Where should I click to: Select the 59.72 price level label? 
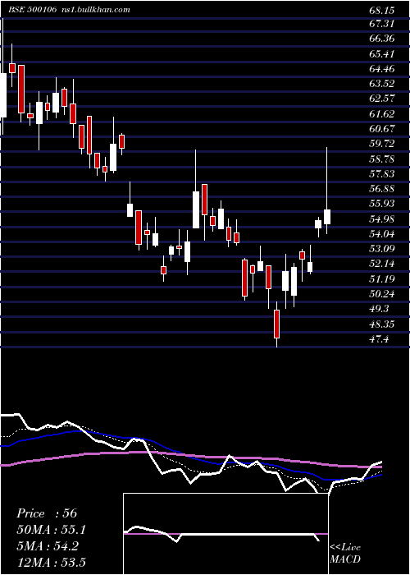(382, 144)
